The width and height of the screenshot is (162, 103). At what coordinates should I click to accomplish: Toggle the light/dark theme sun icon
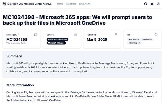pos(158,4)
